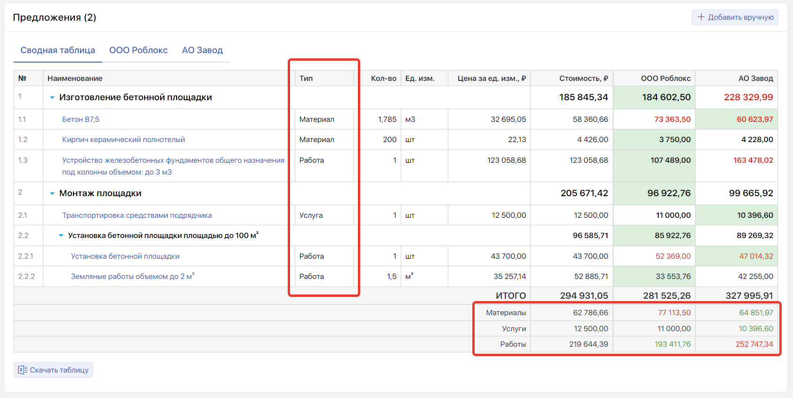
Task: Switch to the Сводная таблица tab
Action: click(x=57, y=50)
